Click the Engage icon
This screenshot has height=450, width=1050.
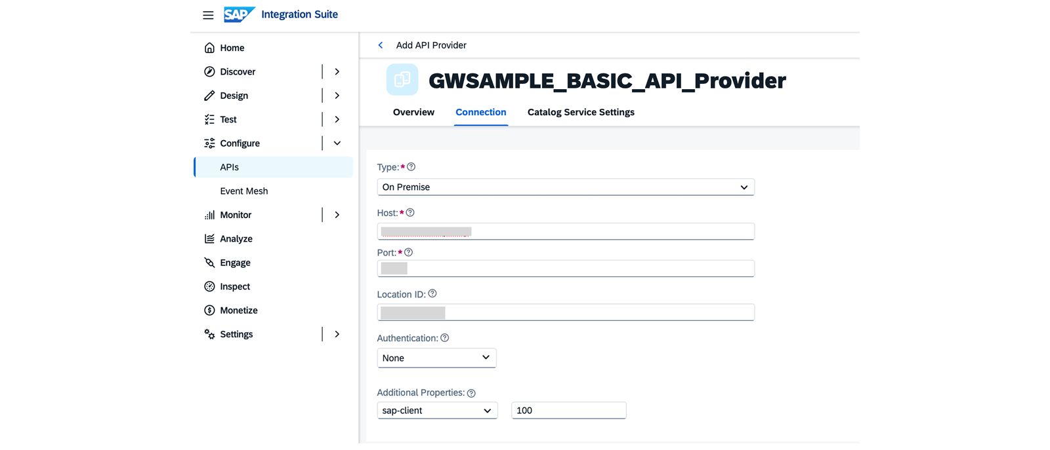(x=209, y=263)
